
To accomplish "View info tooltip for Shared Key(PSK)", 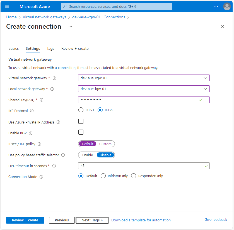I will 42,100.
